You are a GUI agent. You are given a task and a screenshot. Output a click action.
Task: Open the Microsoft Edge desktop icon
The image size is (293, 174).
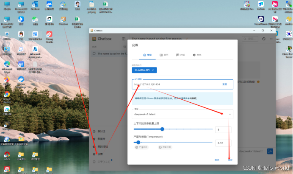coord(7,67)
